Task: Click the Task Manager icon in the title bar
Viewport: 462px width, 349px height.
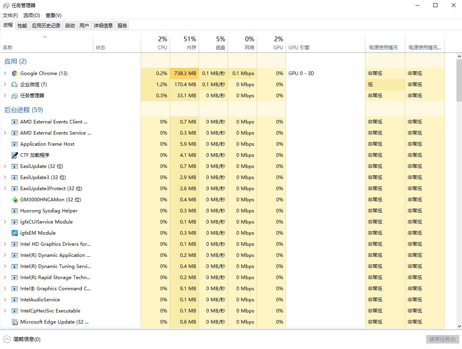Action: (6, 5)
